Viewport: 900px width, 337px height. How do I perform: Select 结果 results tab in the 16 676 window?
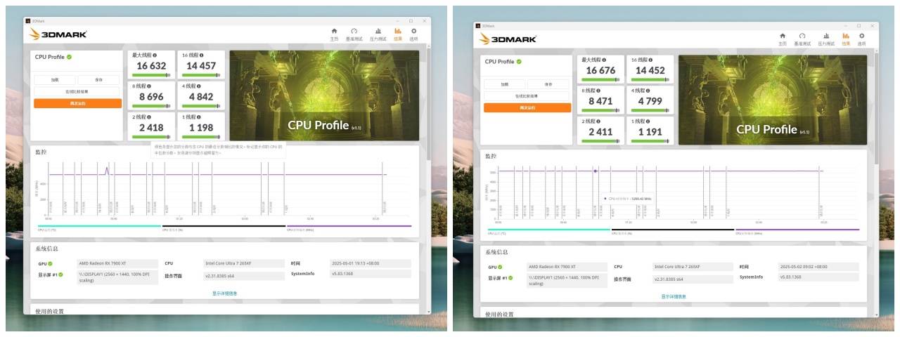pos(846,39)
